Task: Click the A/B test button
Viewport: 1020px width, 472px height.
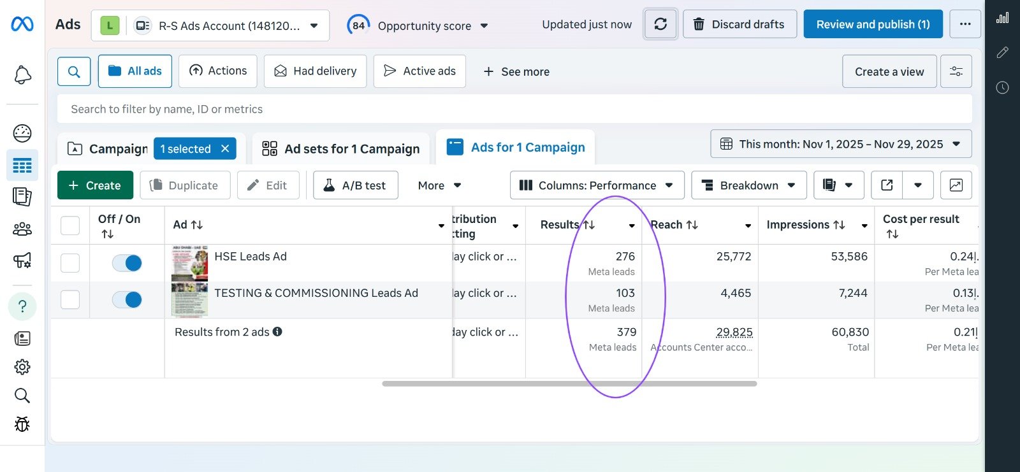Action: 356,185
